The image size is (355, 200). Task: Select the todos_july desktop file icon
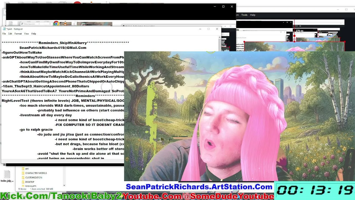(x=7, y=176)
